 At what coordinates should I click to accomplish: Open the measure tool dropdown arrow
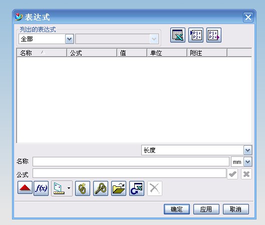pyautogui.click(x=69, y=188)
